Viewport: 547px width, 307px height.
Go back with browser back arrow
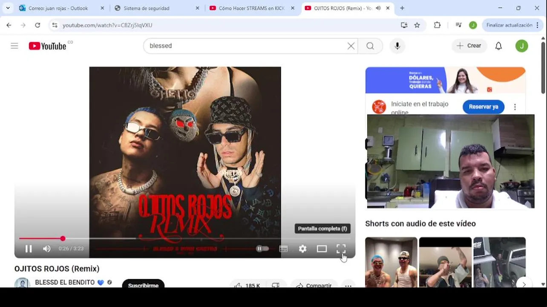pos(9,25)
